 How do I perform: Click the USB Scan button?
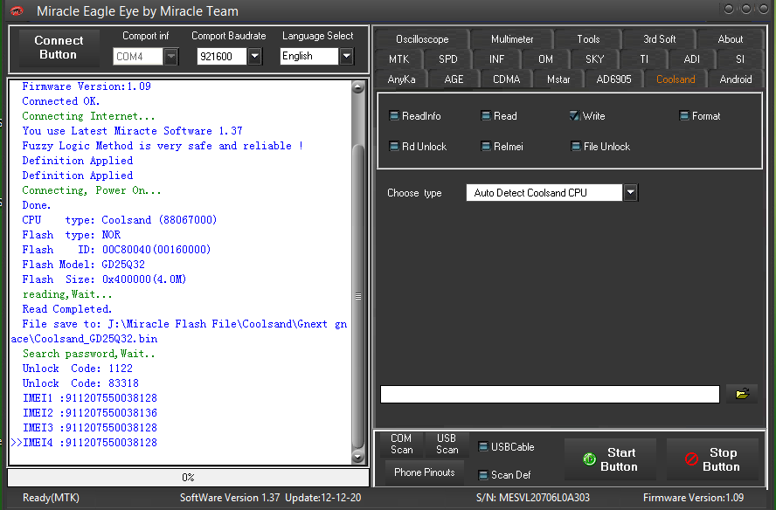click(x=447, y=445)
